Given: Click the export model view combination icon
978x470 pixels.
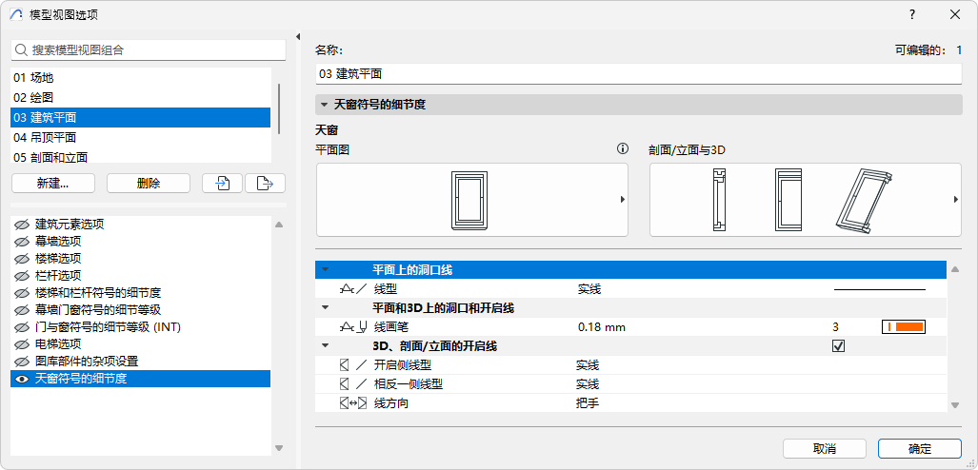Looking at the screenshot, I should click(x=265, y=184).
